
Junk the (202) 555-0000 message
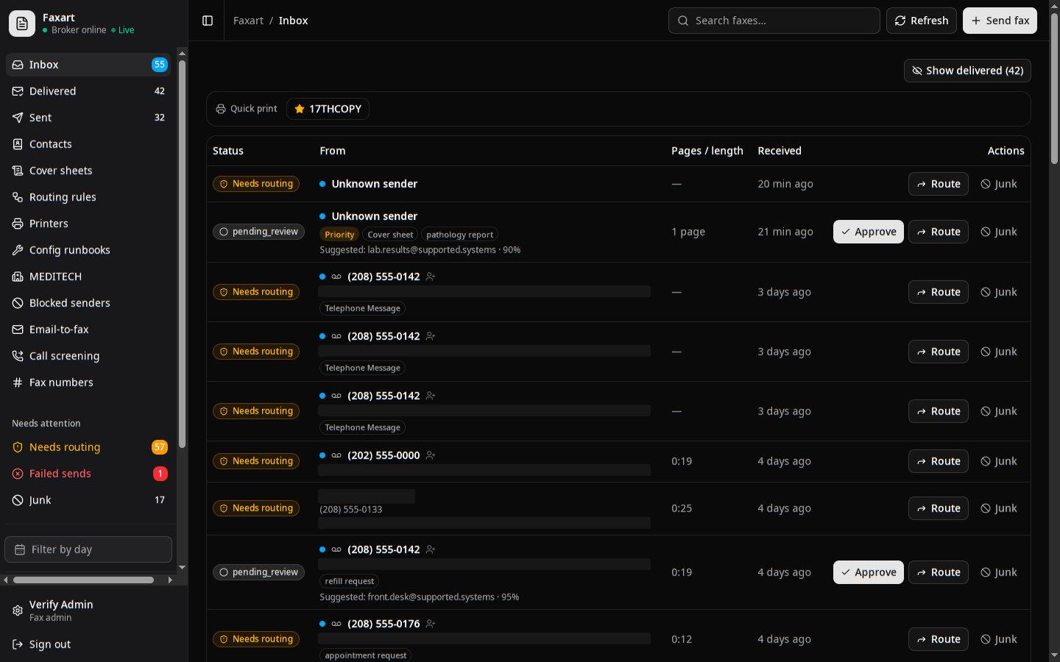[x=999, y=461]
